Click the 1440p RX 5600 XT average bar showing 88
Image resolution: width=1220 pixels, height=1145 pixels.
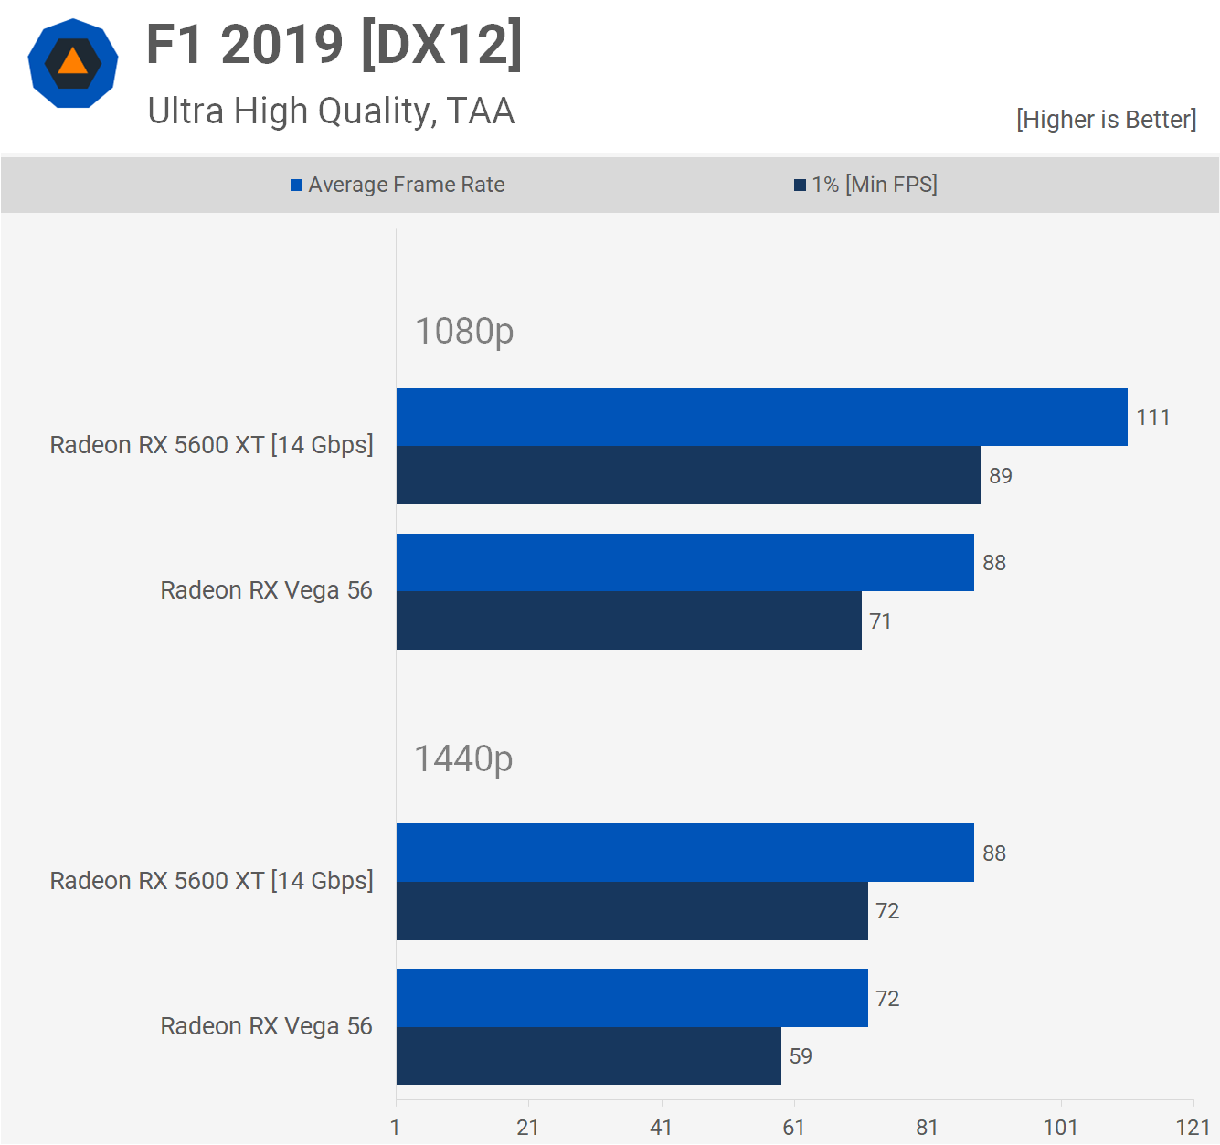point(684,853)
